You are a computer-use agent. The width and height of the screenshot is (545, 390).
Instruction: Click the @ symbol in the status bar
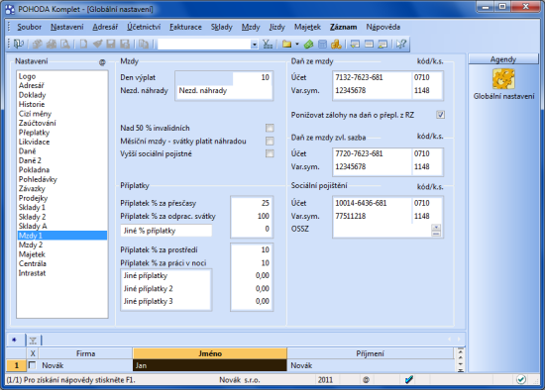tap(366, 380)
